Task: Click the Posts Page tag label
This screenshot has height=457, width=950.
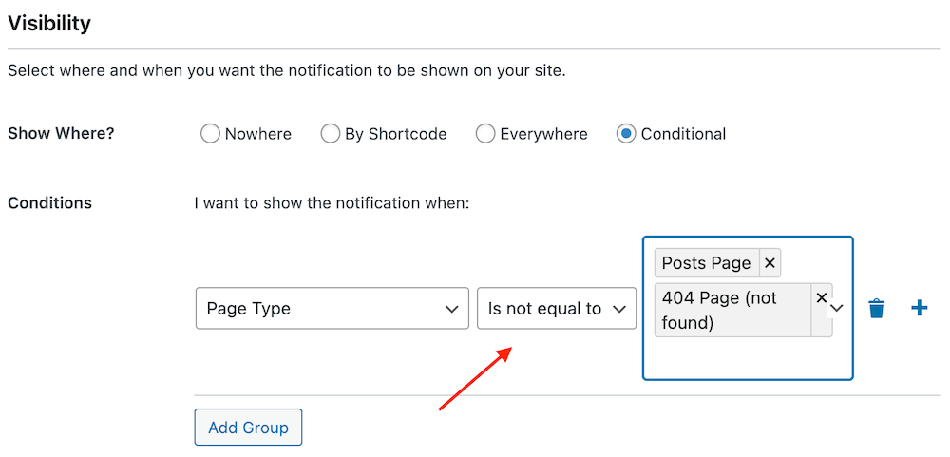Action: (x=707, y=263)
